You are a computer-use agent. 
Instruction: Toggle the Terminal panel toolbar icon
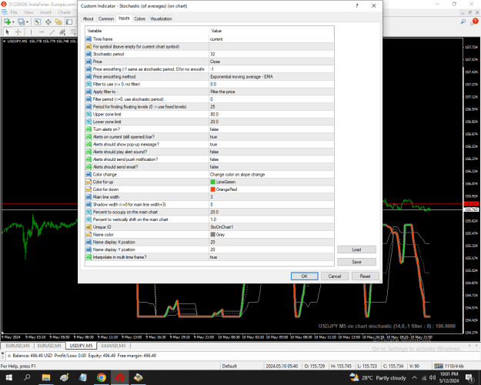pyautogui.click(x=69, y=22)
